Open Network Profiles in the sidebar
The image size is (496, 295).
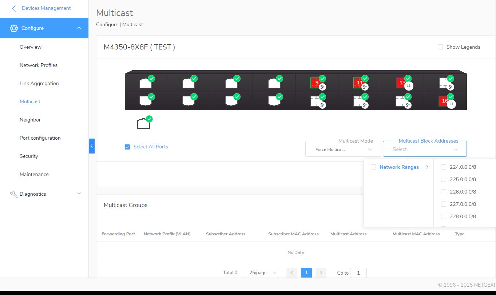pos(39,65)
